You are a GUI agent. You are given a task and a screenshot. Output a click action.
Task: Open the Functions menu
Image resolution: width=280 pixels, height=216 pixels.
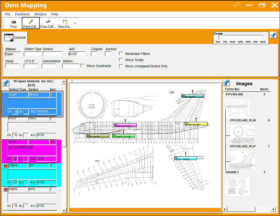(x=22, y=14)
